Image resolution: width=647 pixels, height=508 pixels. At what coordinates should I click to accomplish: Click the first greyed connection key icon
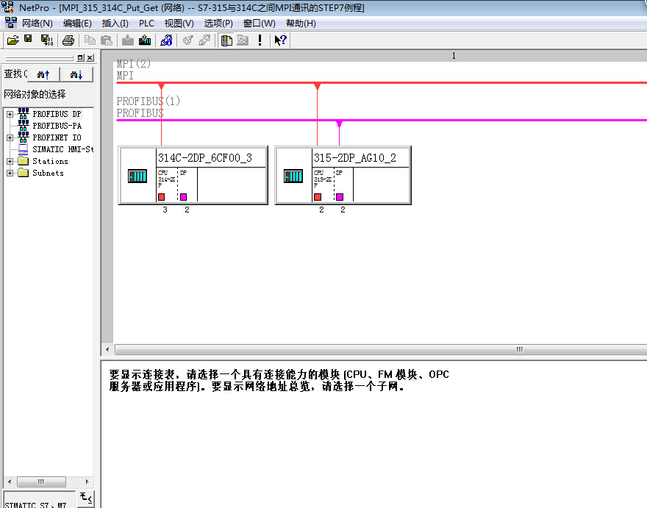tap(188, 40)
